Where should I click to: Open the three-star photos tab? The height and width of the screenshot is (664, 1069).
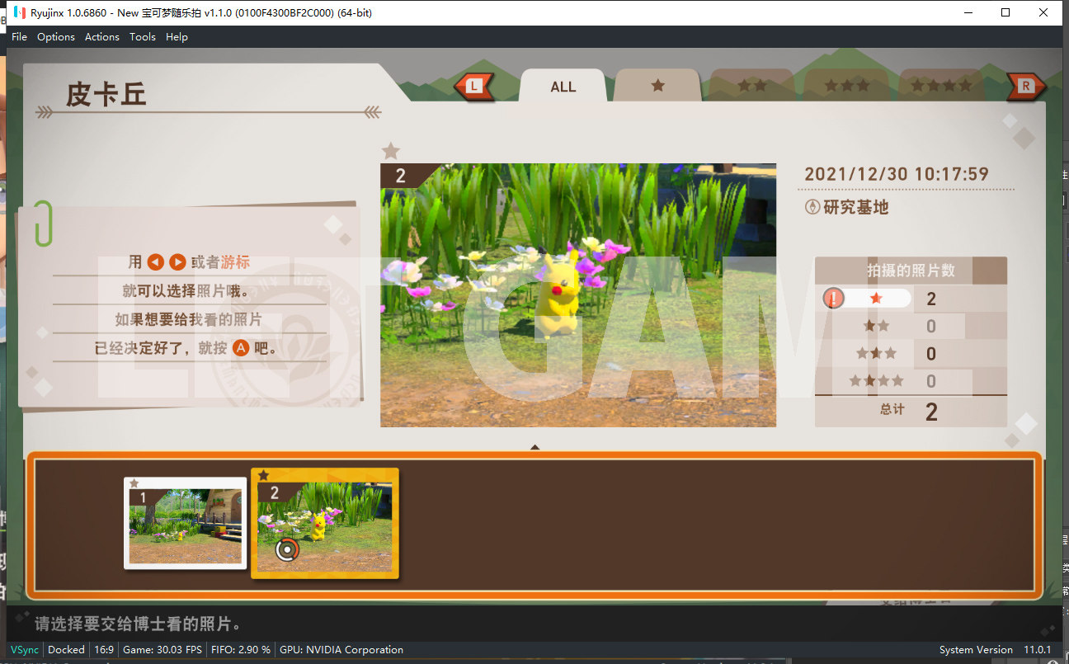point(847,86)
